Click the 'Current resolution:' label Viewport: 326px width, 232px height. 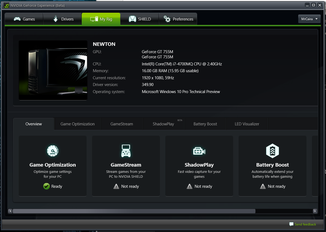(x=109, y=78)
